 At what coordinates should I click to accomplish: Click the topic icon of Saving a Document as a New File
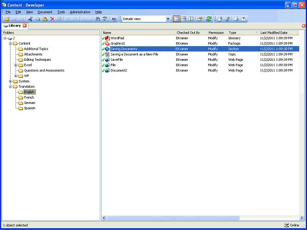coord(107,54)
